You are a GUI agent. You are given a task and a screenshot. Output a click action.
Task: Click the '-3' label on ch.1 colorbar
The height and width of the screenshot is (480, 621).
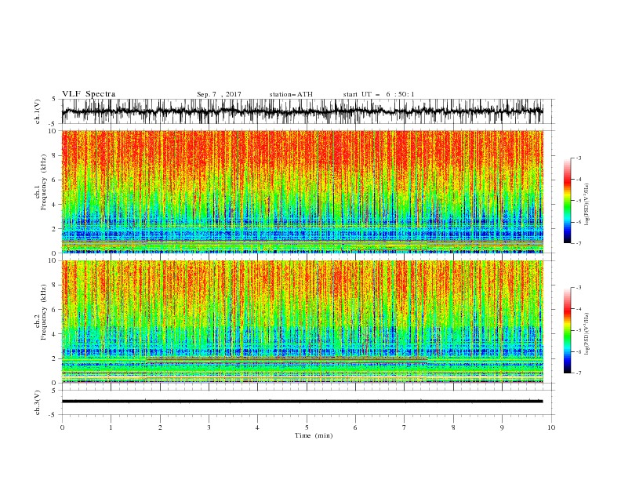(x=578, y=158)
